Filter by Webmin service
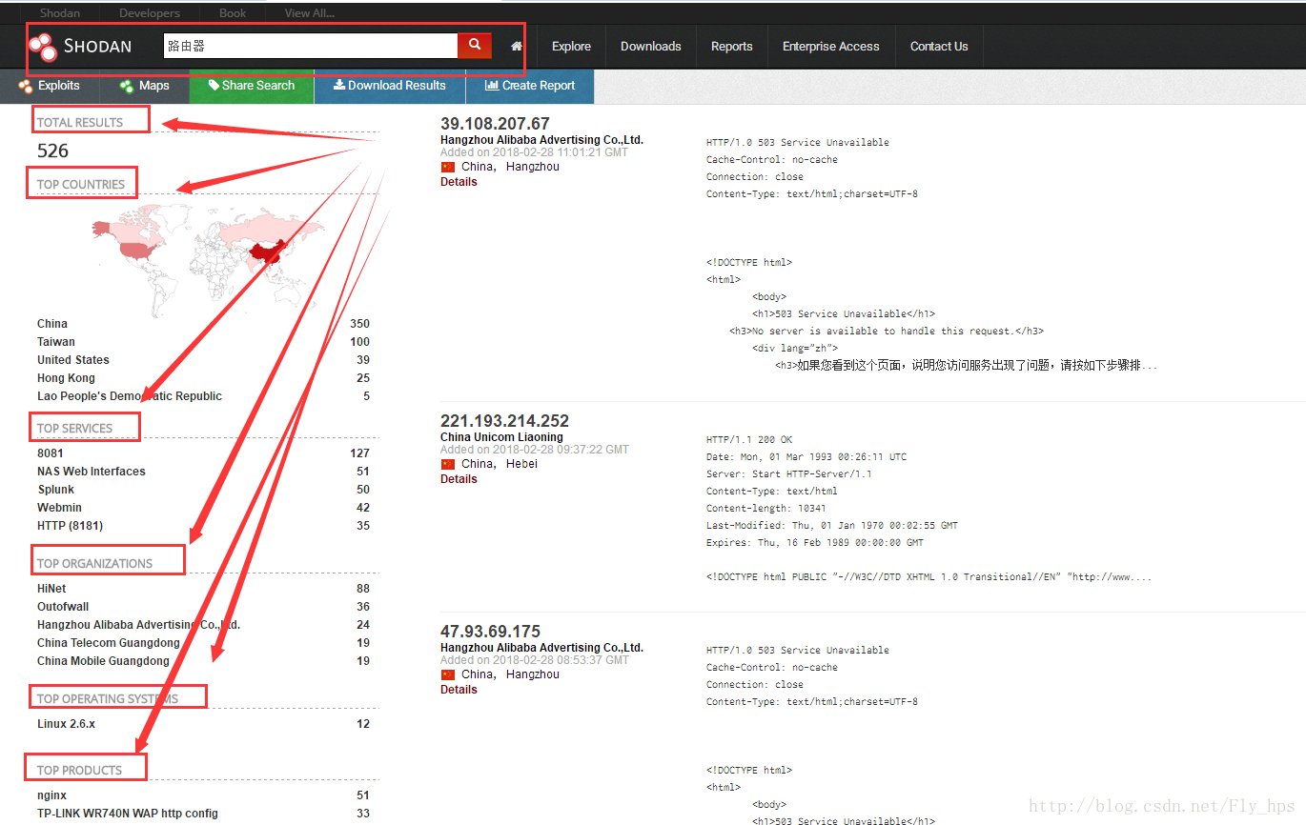1306x825 pixels. click(60, 508)
